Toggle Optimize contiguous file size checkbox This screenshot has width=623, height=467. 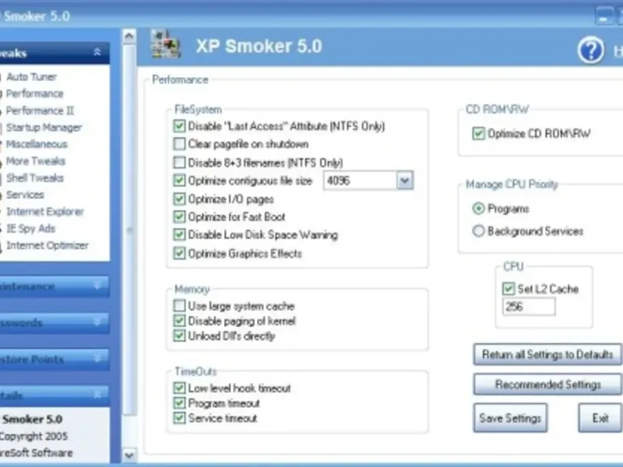pyautogui.click(x=179, y=181)
